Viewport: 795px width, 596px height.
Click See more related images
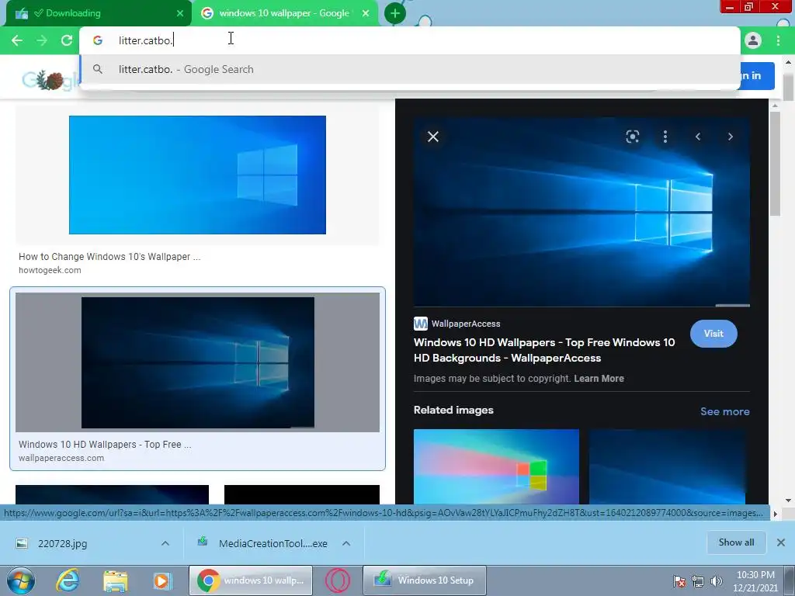[x=724, y=411]
